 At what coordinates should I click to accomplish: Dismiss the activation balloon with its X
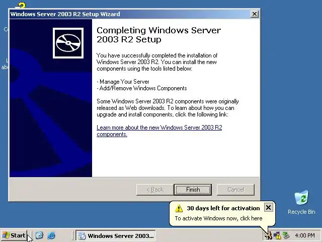(268, 207)
